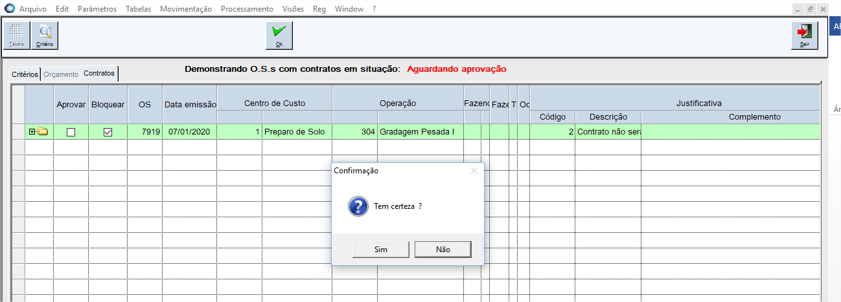Image resolution: width=841 pixels, height=302 pixels.
Task: Click the Não button in dialog
Action: tap(443, 250)
